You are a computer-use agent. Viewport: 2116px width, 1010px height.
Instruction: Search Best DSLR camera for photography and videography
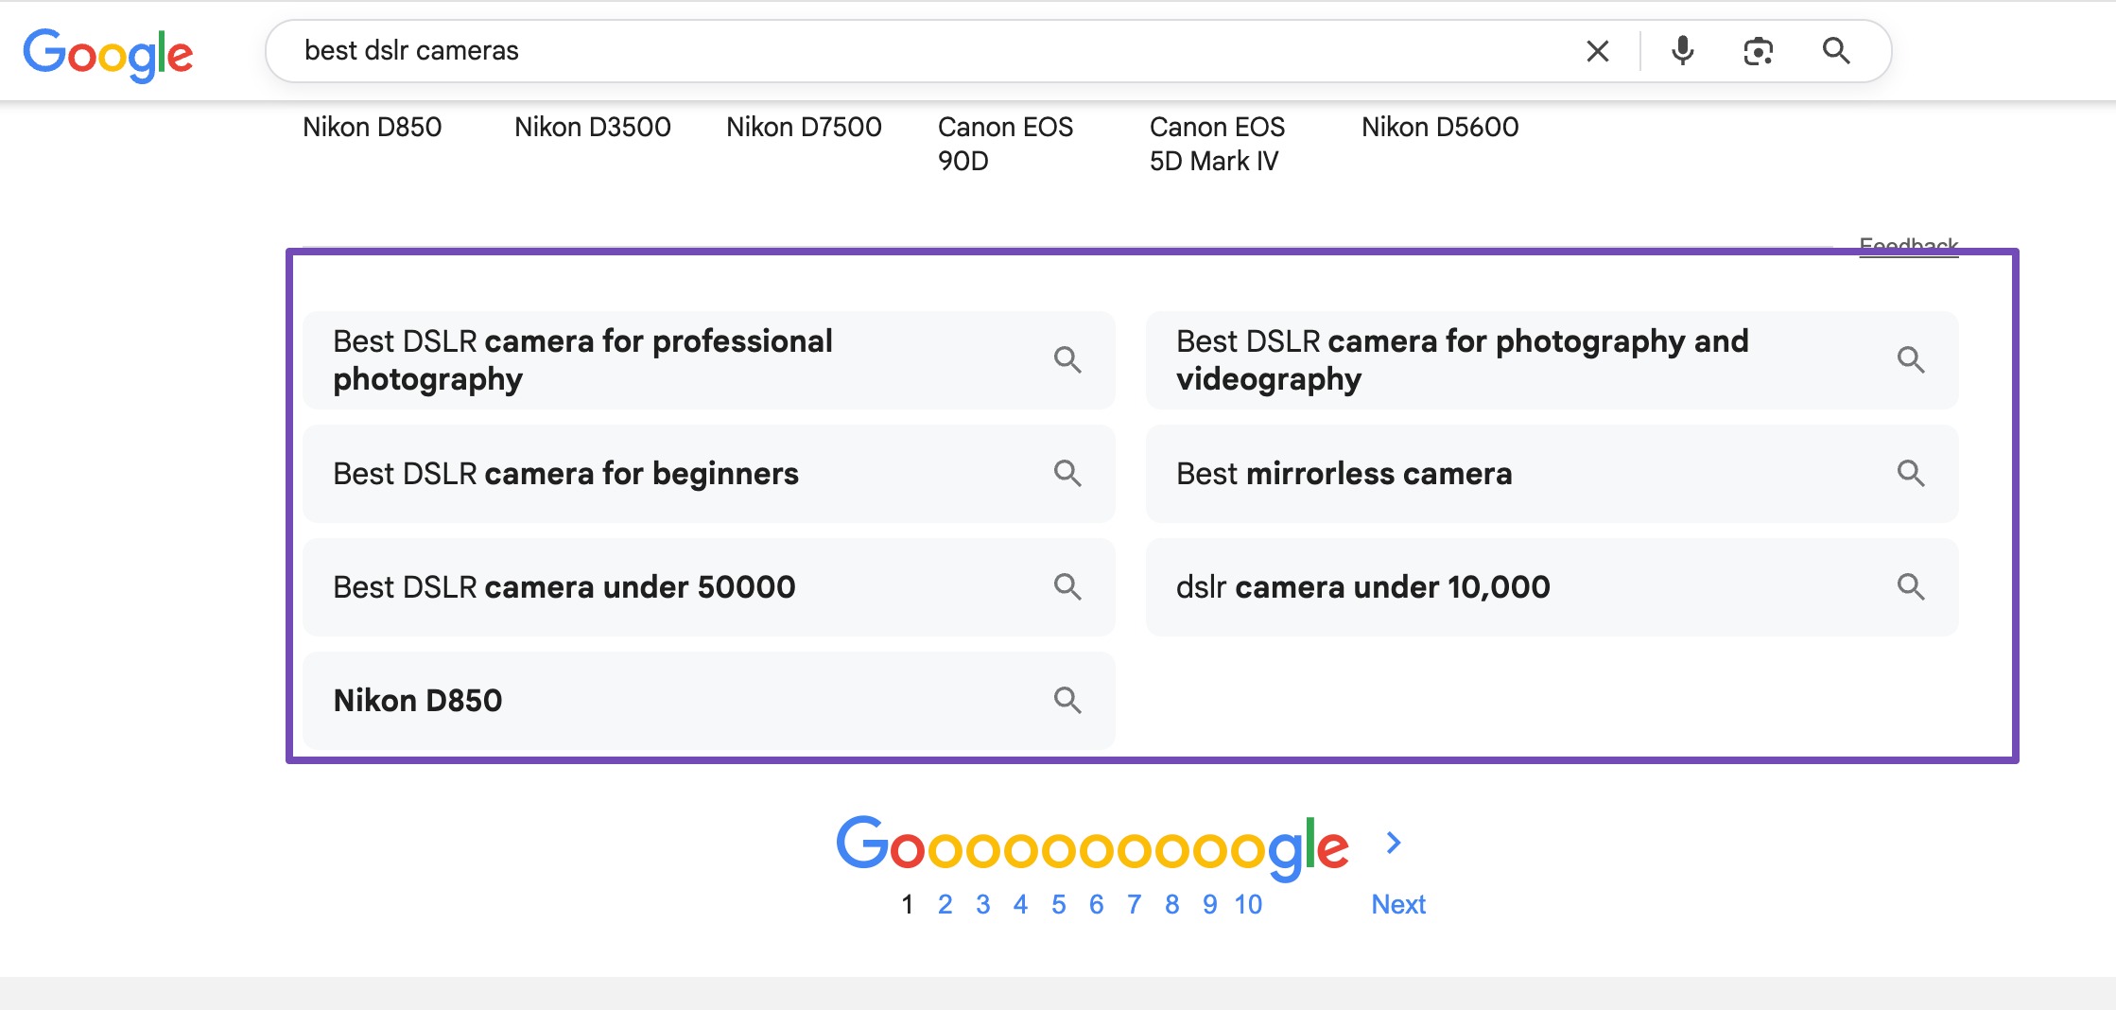1552,360
